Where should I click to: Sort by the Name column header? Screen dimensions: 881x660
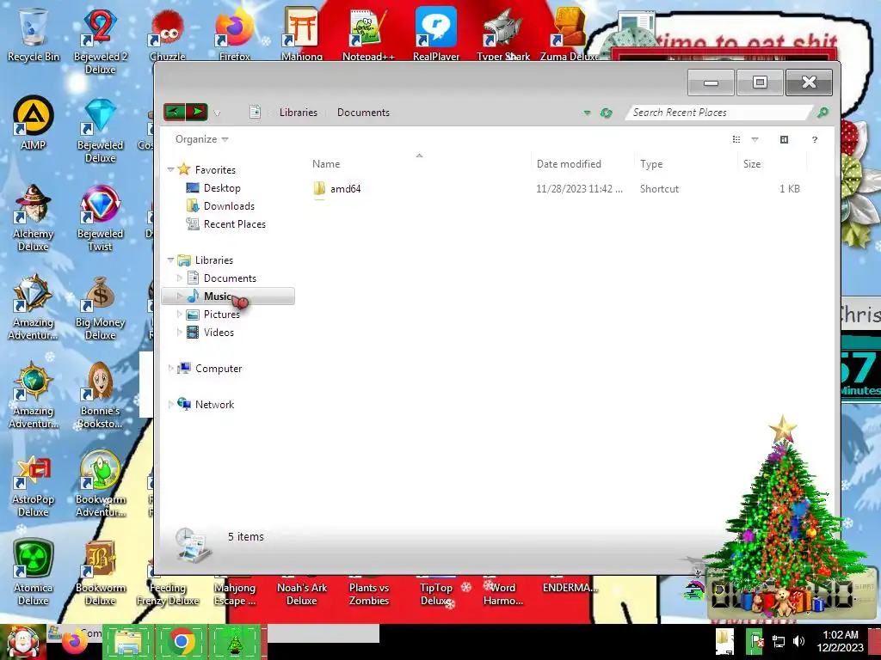click(326, 164)
